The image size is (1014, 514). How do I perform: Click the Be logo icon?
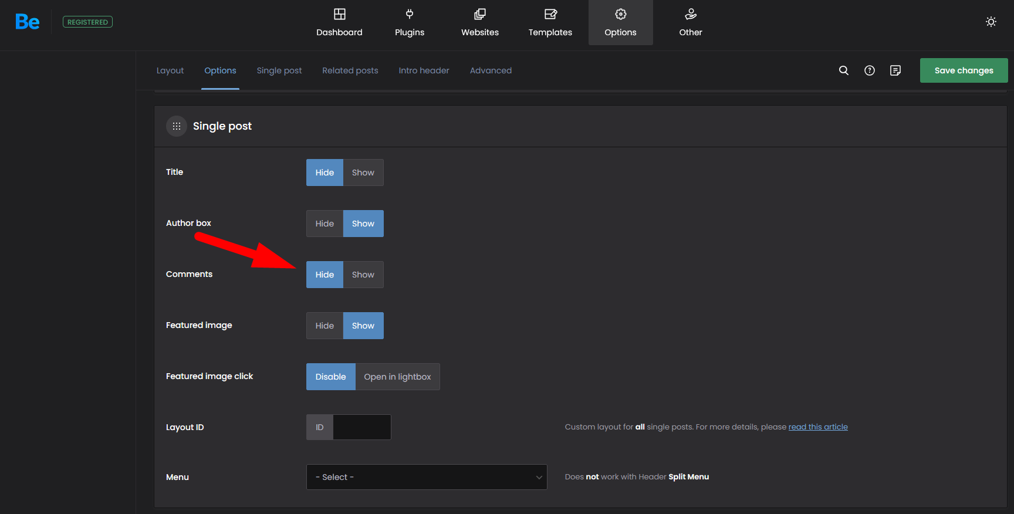pyautogui.click(x=27, y=22)
